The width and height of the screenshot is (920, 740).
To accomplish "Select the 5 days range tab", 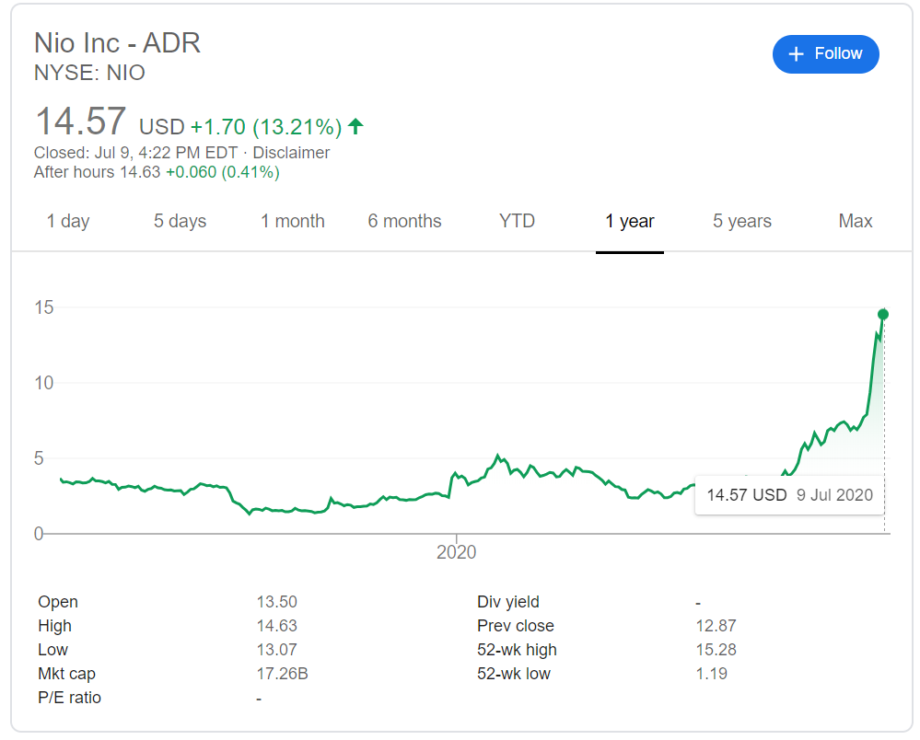I will point(181,221).
